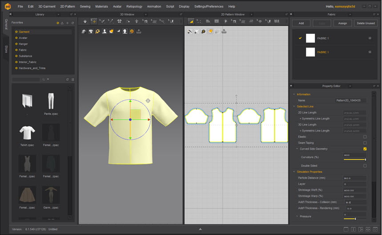Click the avatar figure icon in the 3D toolbar

pos(137,21)
